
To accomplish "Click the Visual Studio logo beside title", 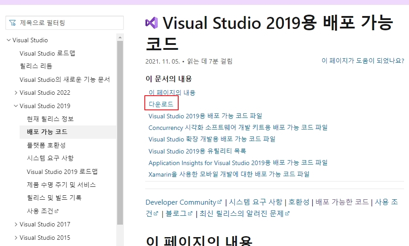I will 151,23.
